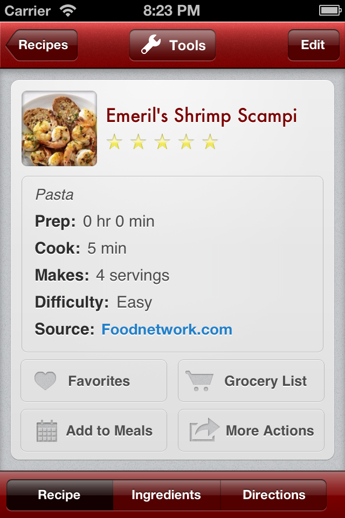The height and width of the screenshot is (518, 345).
Task: Switch to the Ingredients tab
Action: pos(167,494)
